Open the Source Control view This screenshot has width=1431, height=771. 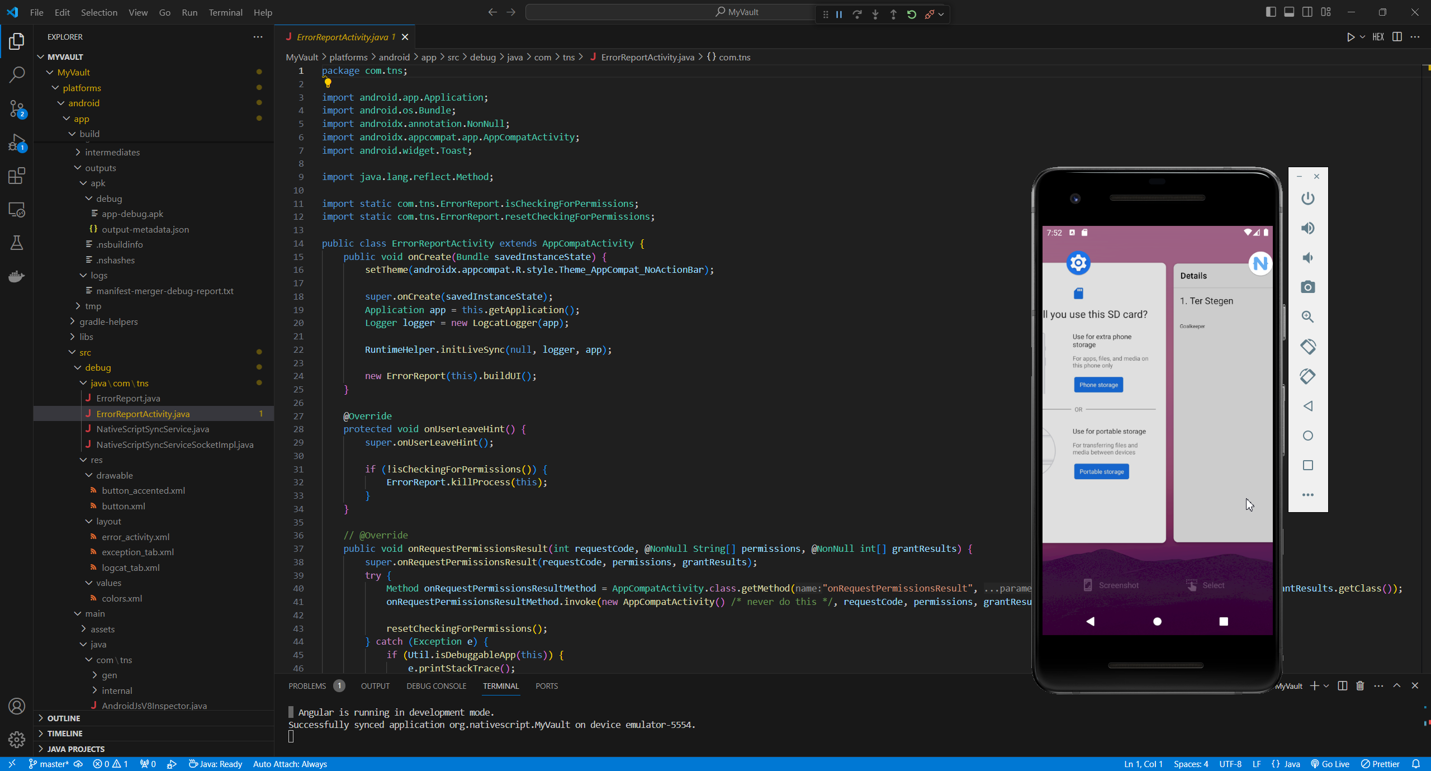tap(17, 108)
